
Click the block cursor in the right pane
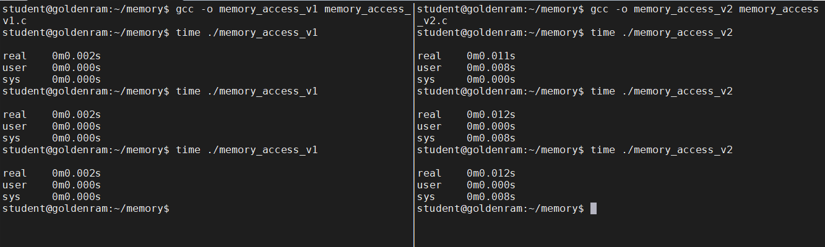594,209
